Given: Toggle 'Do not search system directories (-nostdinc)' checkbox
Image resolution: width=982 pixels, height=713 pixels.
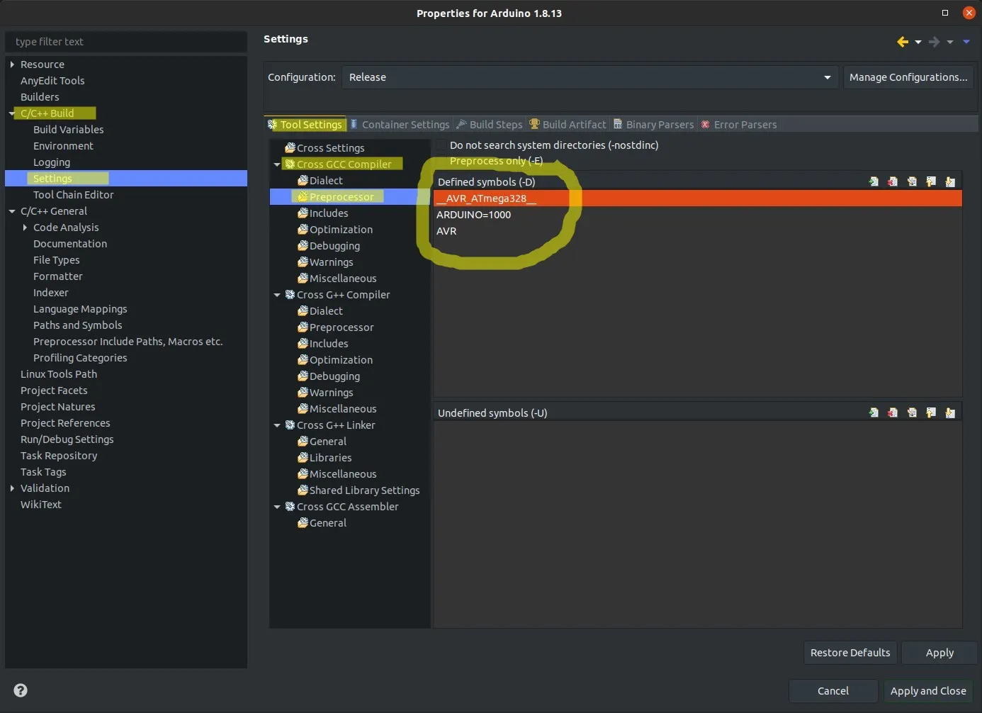Looking at the screenshot, I should pyautogui.click(x=441, y=145).
